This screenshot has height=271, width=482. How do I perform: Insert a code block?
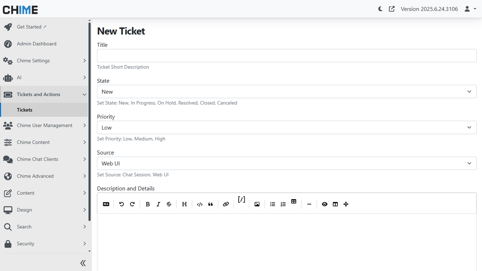(200, 204)
